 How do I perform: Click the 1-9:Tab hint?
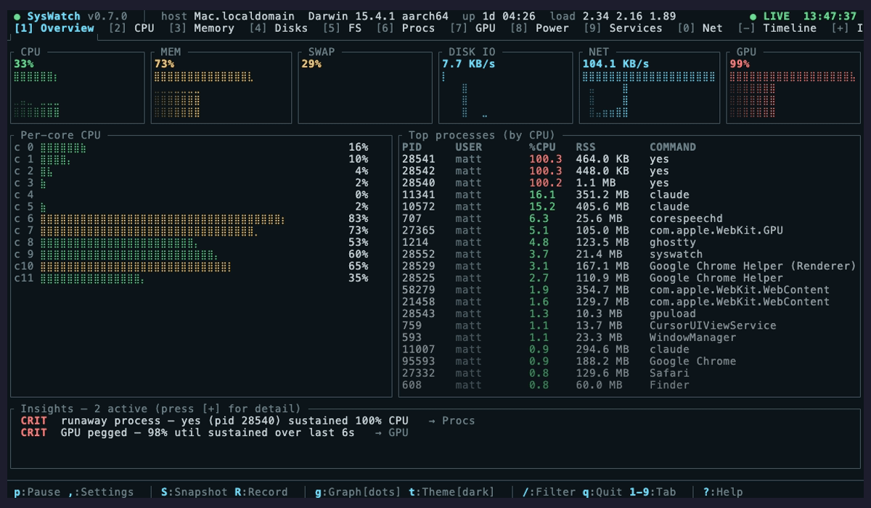653,492
